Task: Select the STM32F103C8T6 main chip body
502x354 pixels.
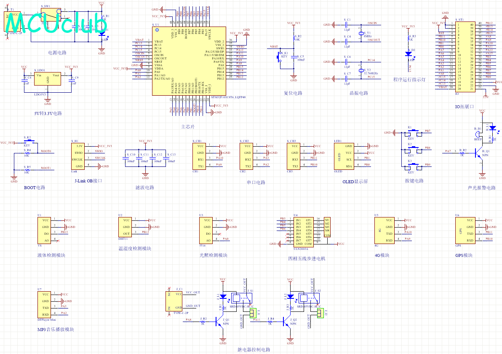Action: [x=189, y=61]
